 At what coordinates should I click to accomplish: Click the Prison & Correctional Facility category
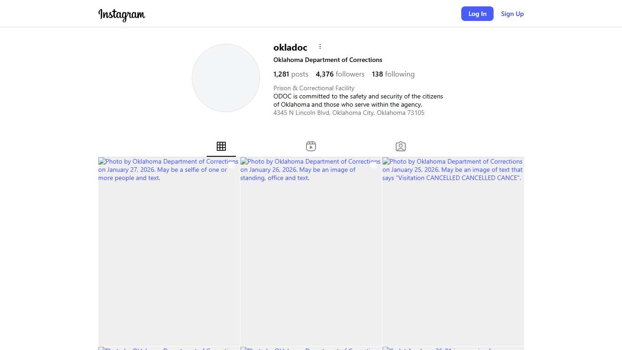[x=314, y=88]
